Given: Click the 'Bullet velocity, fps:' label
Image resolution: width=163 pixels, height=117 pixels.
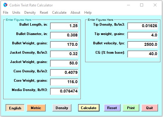Looking at the screenshot, I should 109,43.
